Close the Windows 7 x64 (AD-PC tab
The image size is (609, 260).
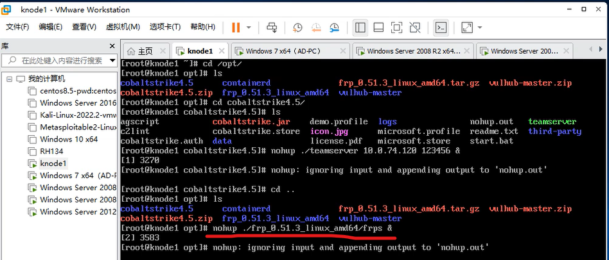coord(342,51)
